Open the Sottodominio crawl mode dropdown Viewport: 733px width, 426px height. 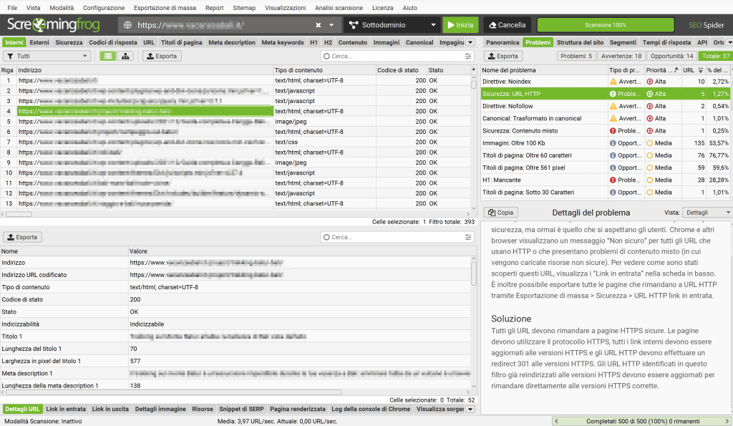(393, 25)
